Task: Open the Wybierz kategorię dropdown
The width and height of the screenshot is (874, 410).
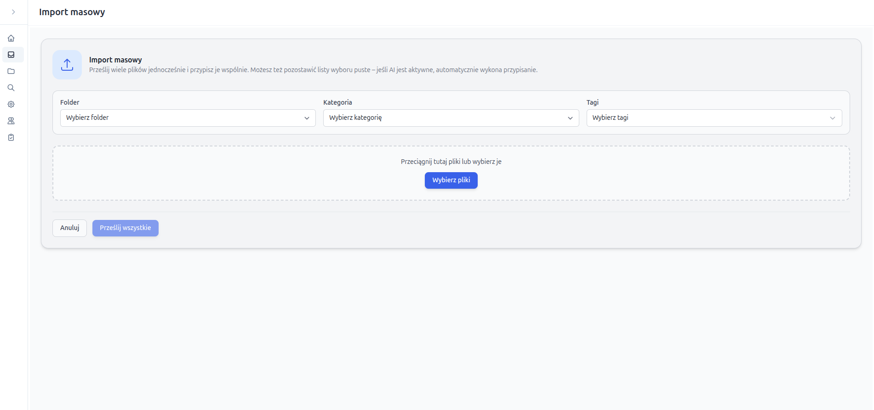Action: [x=451, y=118]
